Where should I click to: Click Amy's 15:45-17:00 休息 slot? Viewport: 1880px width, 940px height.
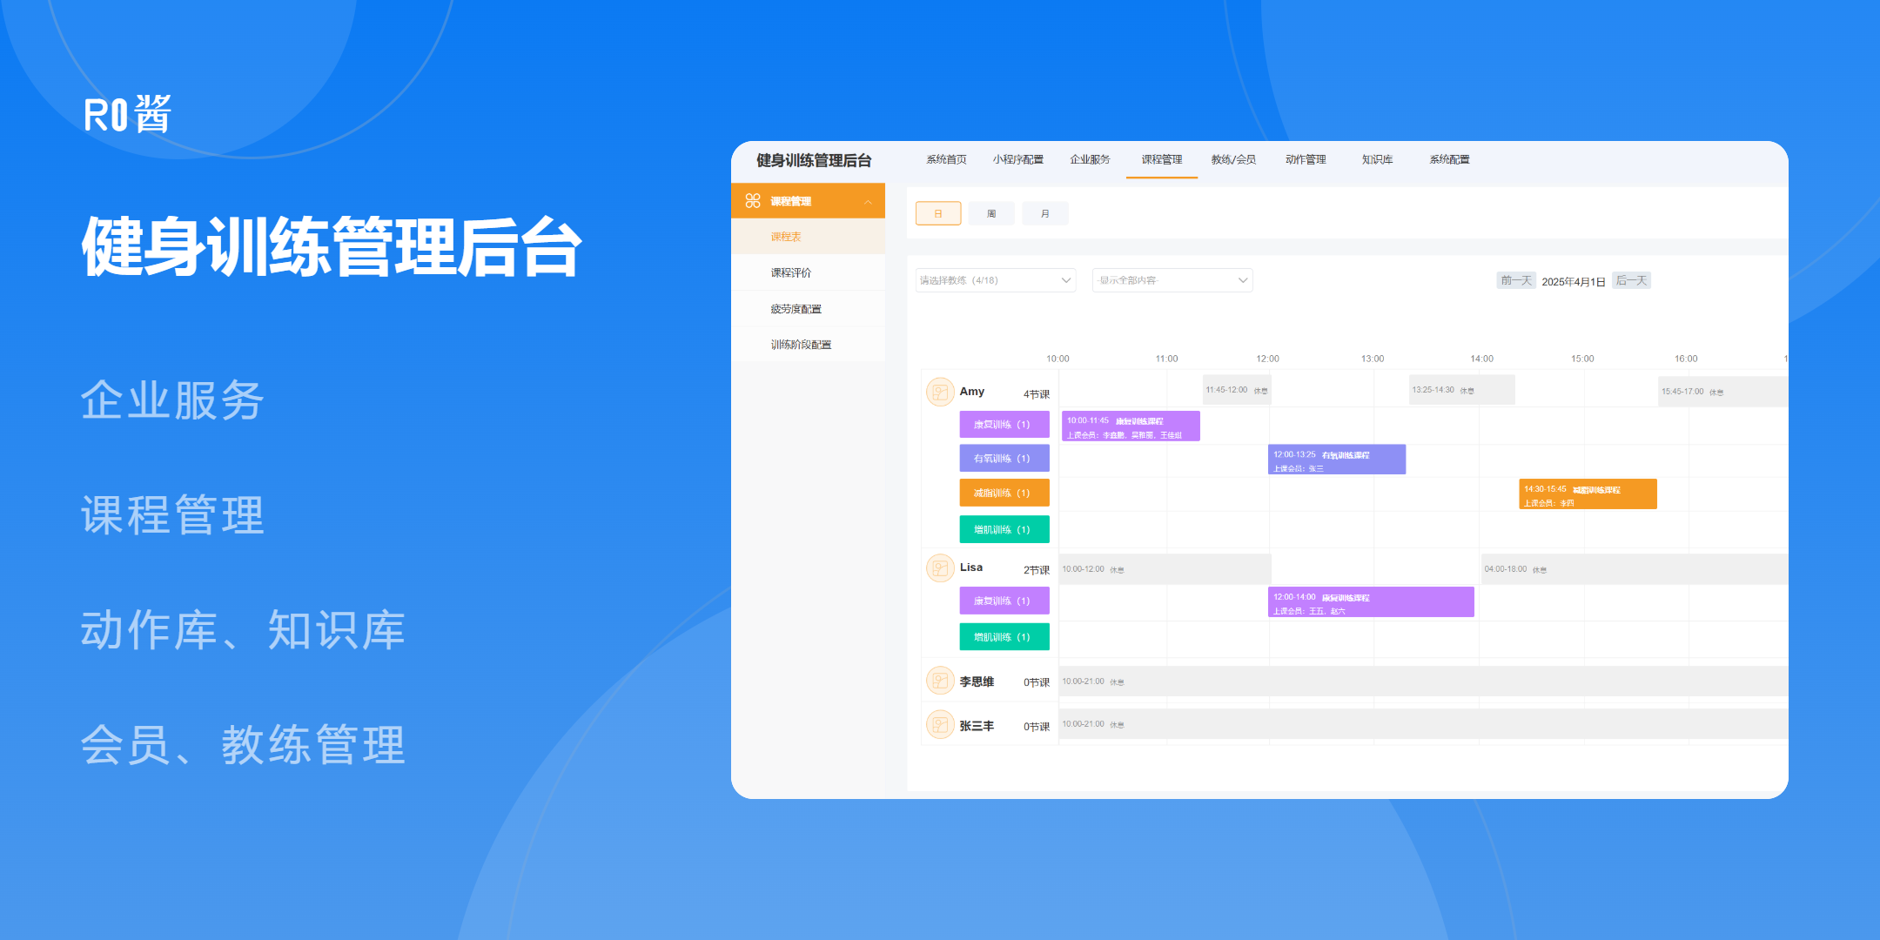click(x=1722, y=392)
